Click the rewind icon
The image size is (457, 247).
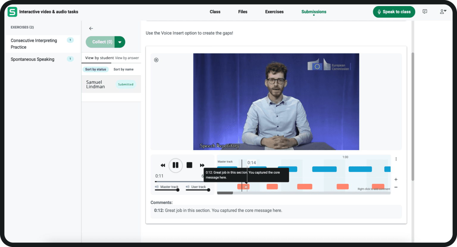point(163,165)
